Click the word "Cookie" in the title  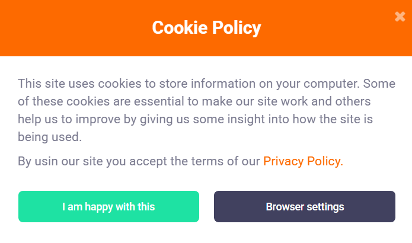(180, 28)
